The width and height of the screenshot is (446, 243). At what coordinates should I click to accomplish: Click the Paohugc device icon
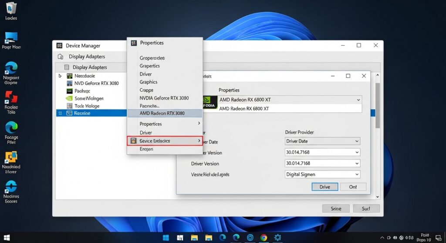tap(69, 91)
